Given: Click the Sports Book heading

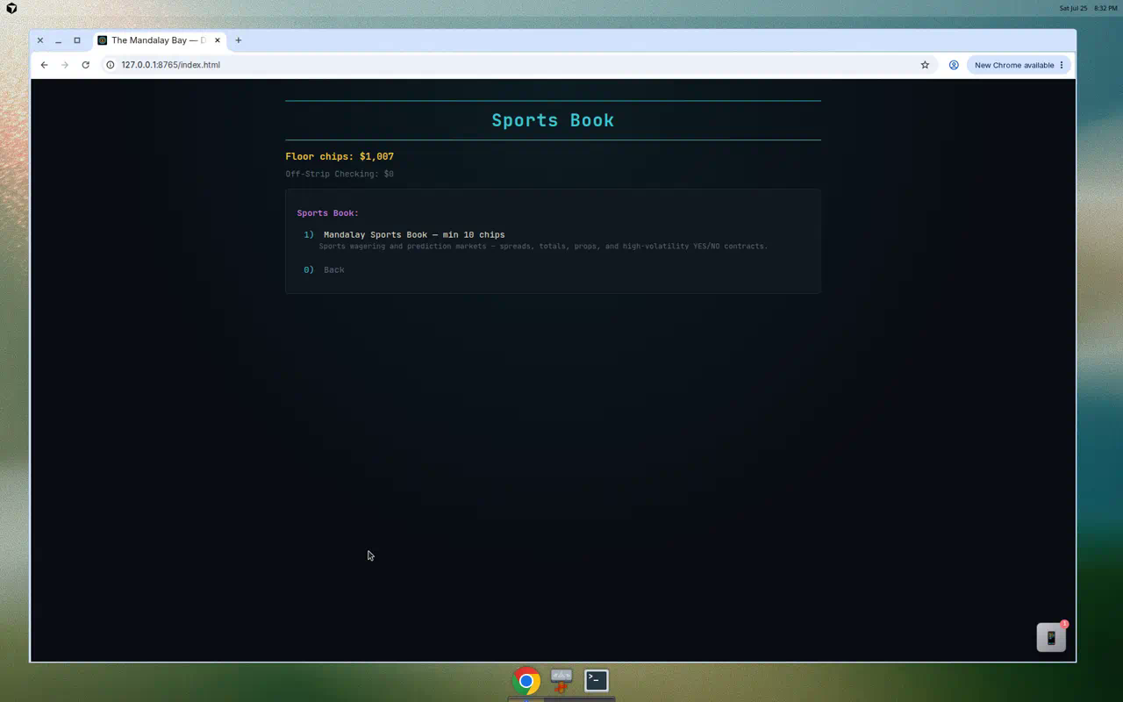Looking at the screenshot, I should [x=553, y=120].
